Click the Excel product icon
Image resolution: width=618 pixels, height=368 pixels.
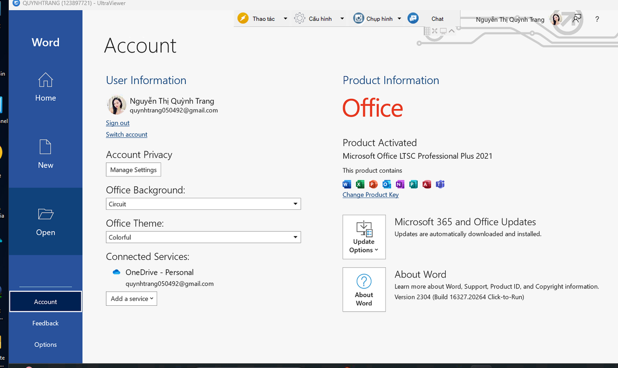tap(360, 184)
